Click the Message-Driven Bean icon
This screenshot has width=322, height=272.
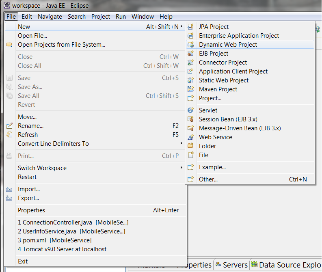190,128
